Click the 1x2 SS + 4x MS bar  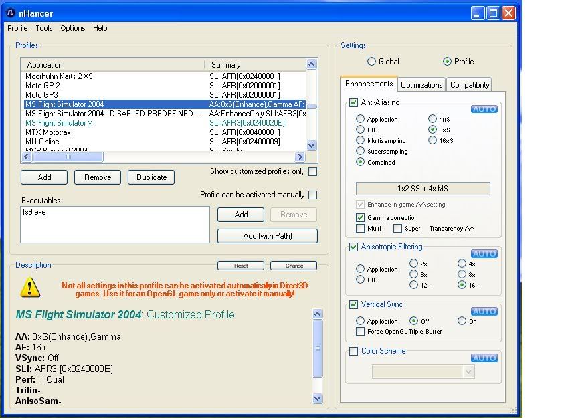423,189
